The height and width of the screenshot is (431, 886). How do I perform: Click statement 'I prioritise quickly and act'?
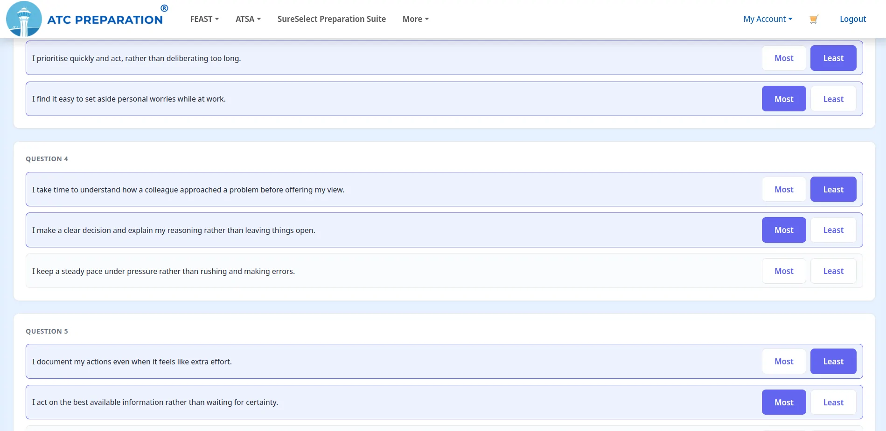pyautogui.click(x=136, y=58)
